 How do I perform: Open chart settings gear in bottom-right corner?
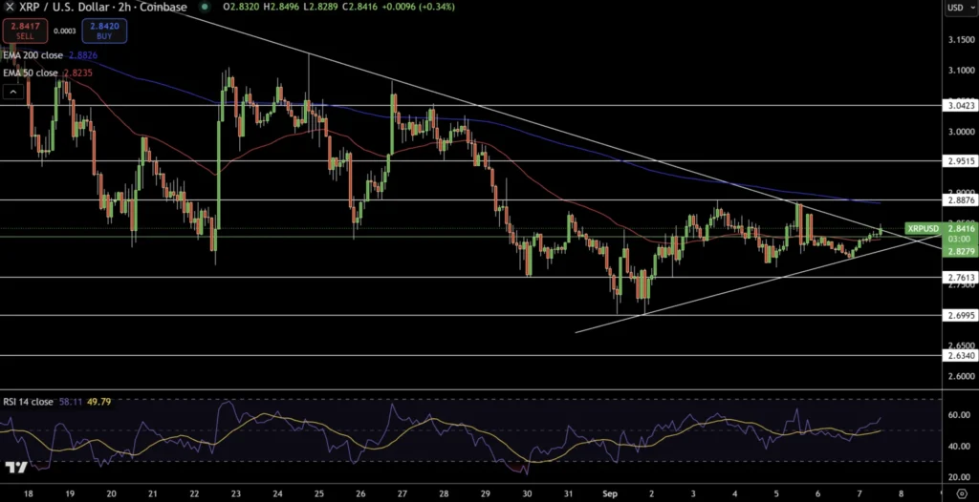tap(960, 494)
